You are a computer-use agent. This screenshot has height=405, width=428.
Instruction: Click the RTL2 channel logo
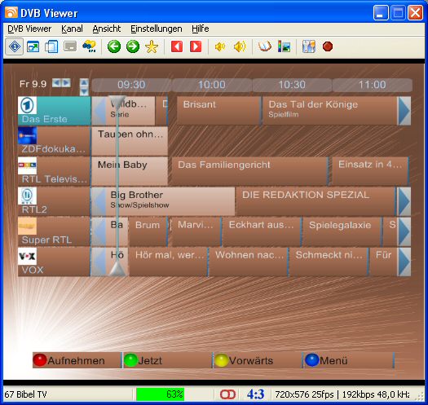[x=27, y=196]
